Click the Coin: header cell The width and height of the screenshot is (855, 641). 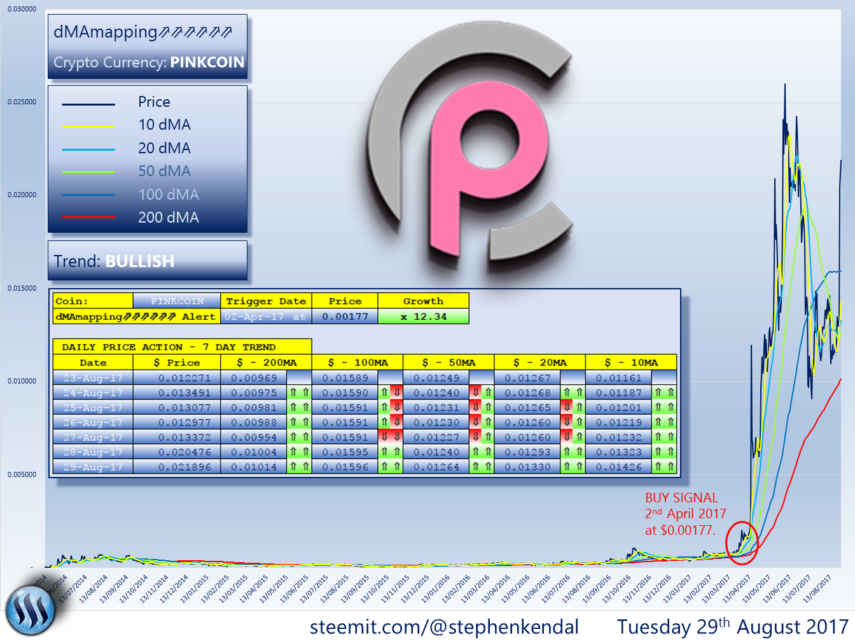click(93, 301)
